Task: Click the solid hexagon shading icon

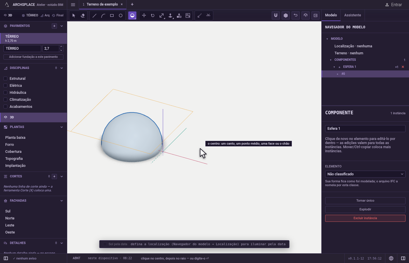Action: [286, 15]
